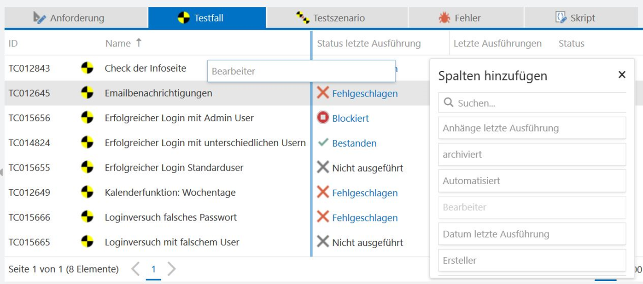The image size is (643, 284).
Task: Sort by the Name column header
Action: click(x=118, y=44)
